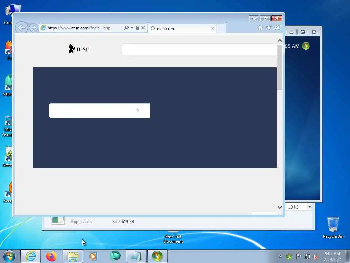The height and width of the screenshot is (263, 350).
Task: Open the clock showing 9:05 AM
Action: tap(333, 256)
